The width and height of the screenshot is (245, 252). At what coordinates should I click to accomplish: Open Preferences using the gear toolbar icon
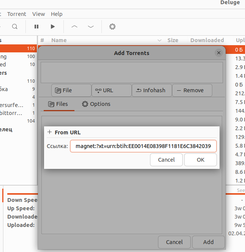tap(112, 27)
